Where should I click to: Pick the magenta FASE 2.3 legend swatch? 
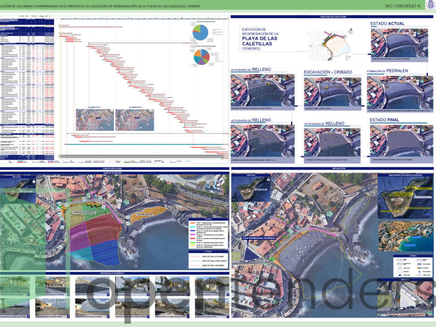tap(193, 235)
